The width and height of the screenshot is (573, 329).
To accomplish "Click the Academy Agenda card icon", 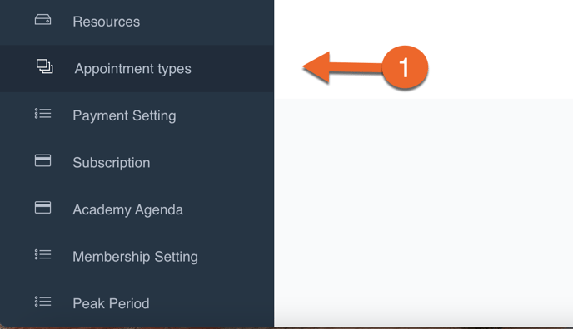I will click(x=42, y=208).
